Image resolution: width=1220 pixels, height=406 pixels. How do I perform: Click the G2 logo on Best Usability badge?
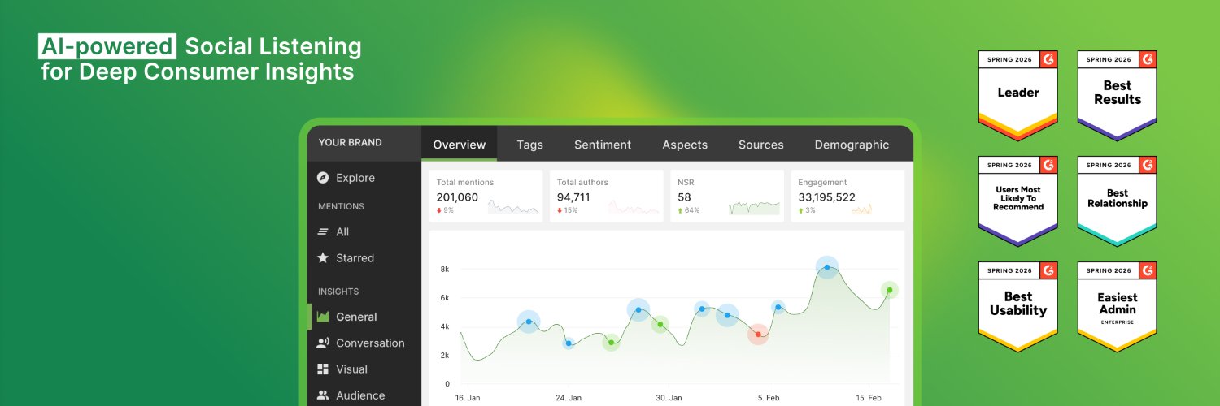(x=1048, y=270)
